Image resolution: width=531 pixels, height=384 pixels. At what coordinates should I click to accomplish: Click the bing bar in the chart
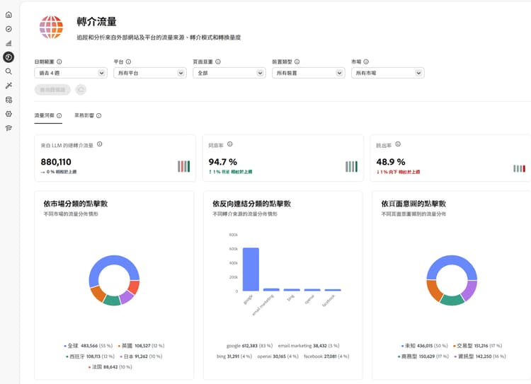(292, 290)
